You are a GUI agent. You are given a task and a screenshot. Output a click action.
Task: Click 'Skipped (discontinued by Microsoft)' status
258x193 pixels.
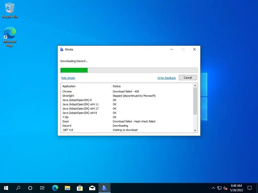coord(134,96)
